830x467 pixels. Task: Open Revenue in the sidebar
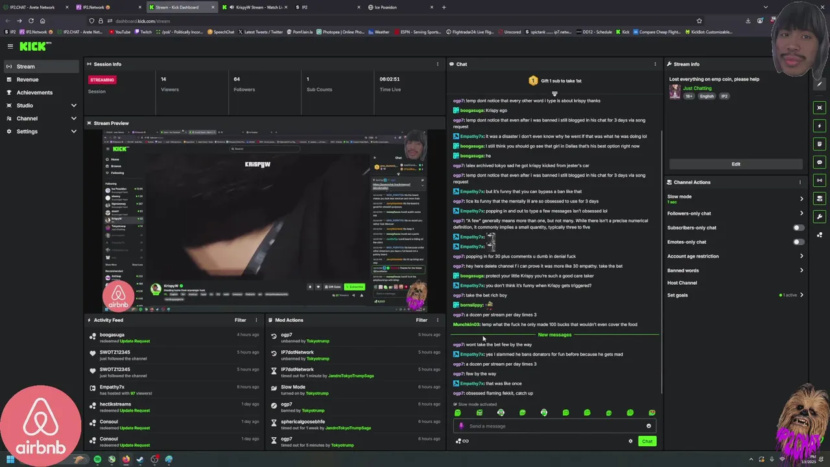pyautogui.click(x=41, y=79)
